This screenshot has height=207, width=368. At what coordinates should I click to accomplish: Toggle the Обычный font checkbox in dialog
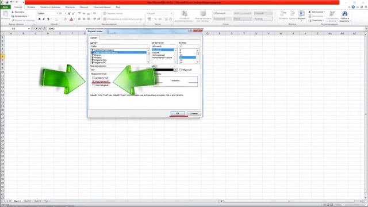[x=181, y=70]
